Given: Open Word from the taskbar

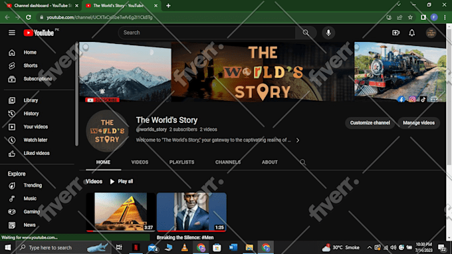Looking at the screenshot, I should click(x=233, y=247).
